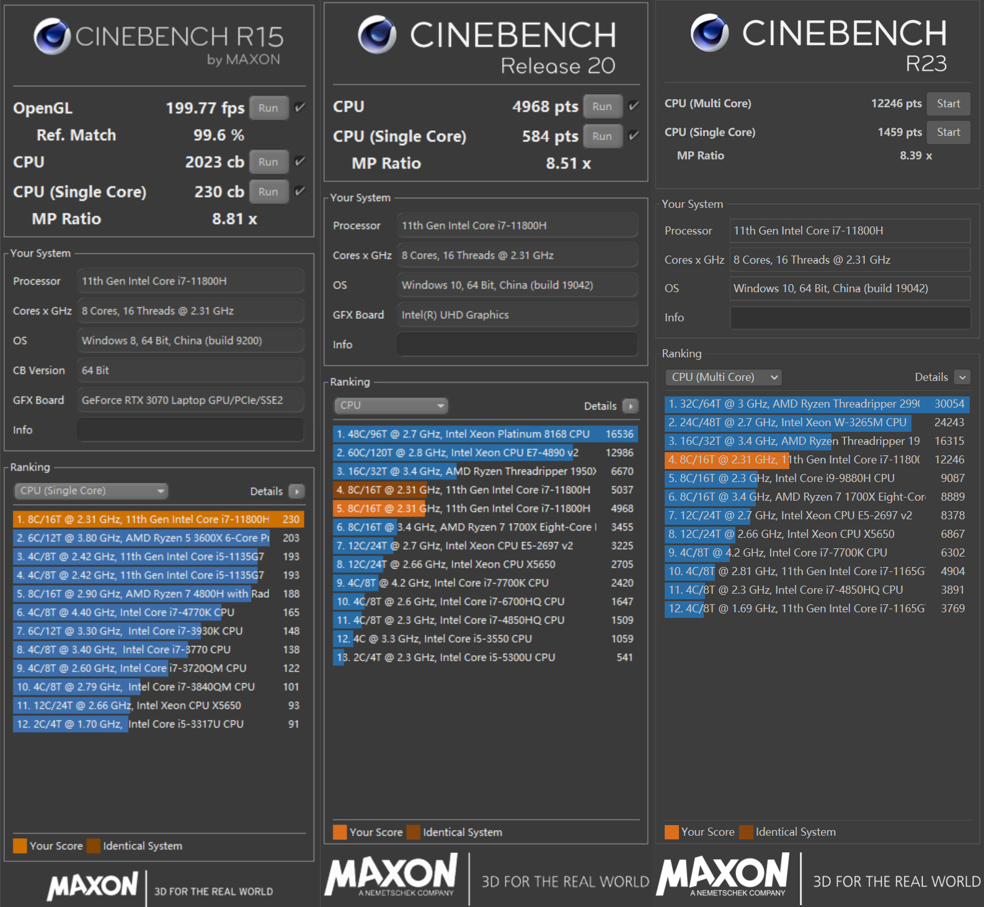The width and height of the screenshot is (984, 907).
Task: Select "Intel(R) UHD Graphics" in Release 20
Action: tap(518, 315)
